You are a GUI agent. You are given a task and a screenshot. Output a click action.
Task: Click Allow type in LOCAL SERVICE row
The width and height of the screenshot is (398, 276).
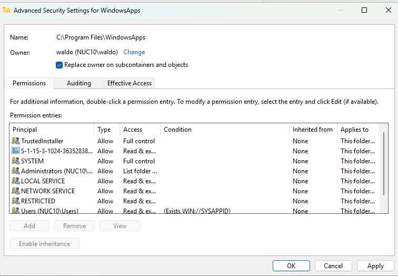(x=105, y=181)
